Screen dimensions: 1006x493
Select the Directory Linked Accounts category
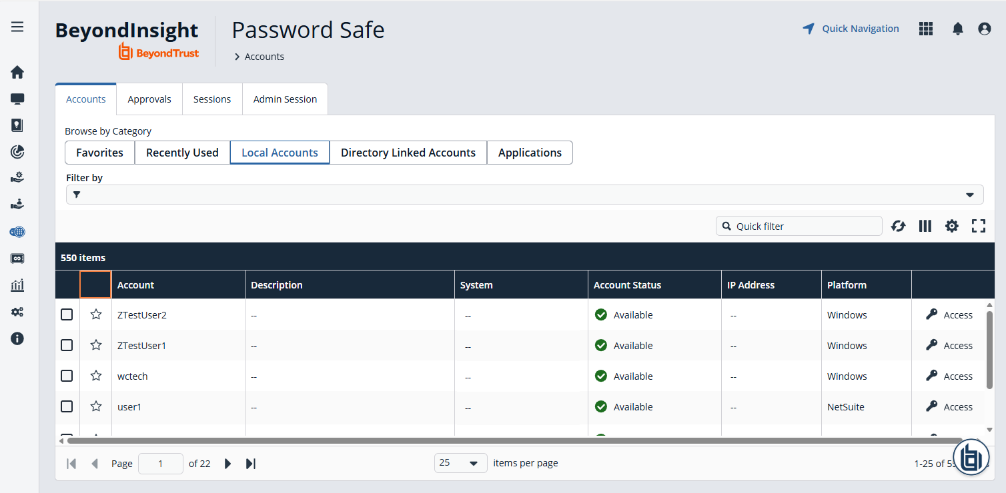pyautogui.click(x=408, y=153)
